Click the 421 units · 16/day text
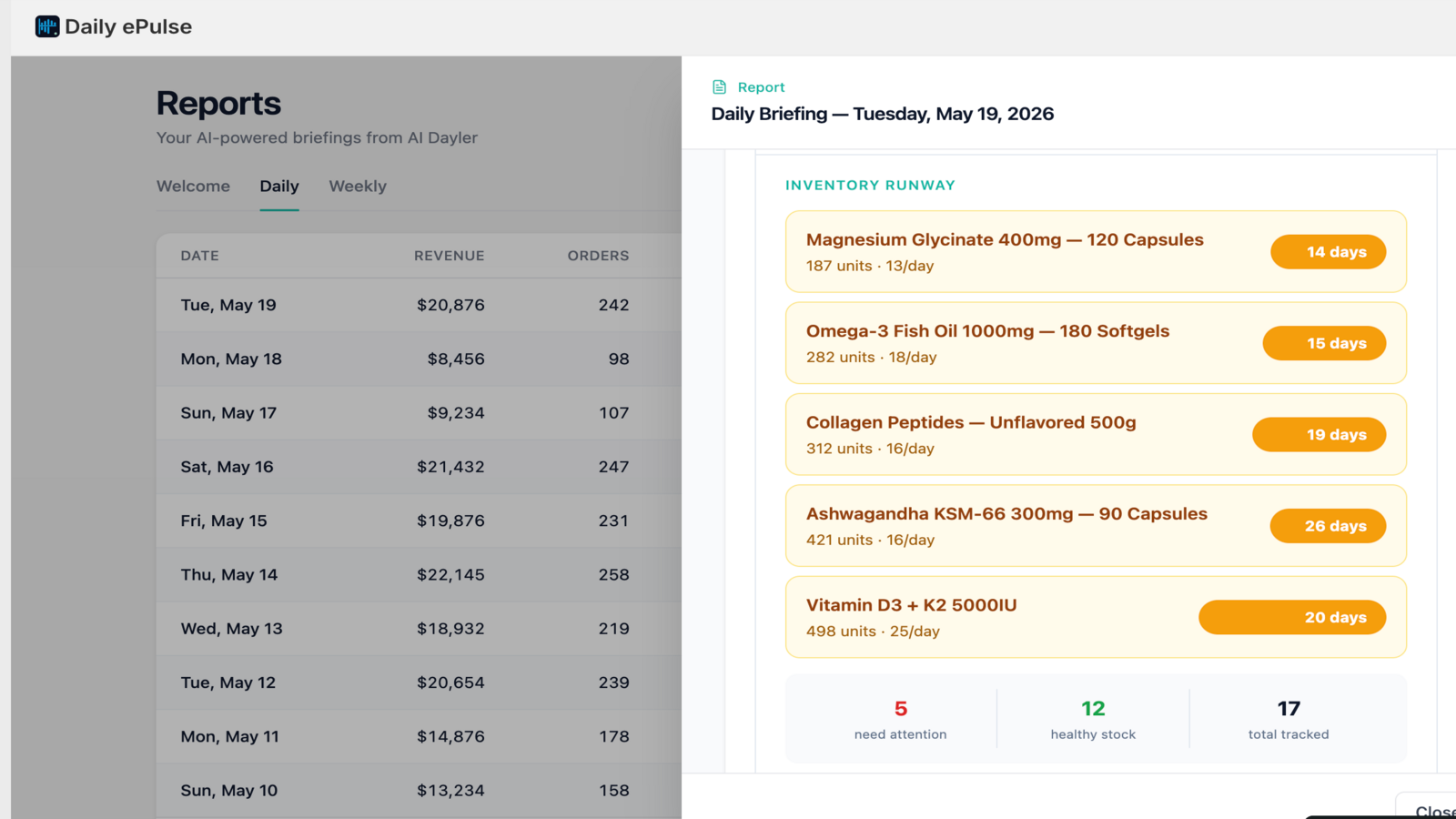Image resolution: width=1456 pixels, height=819 pixels. click(x=870, y=540)
